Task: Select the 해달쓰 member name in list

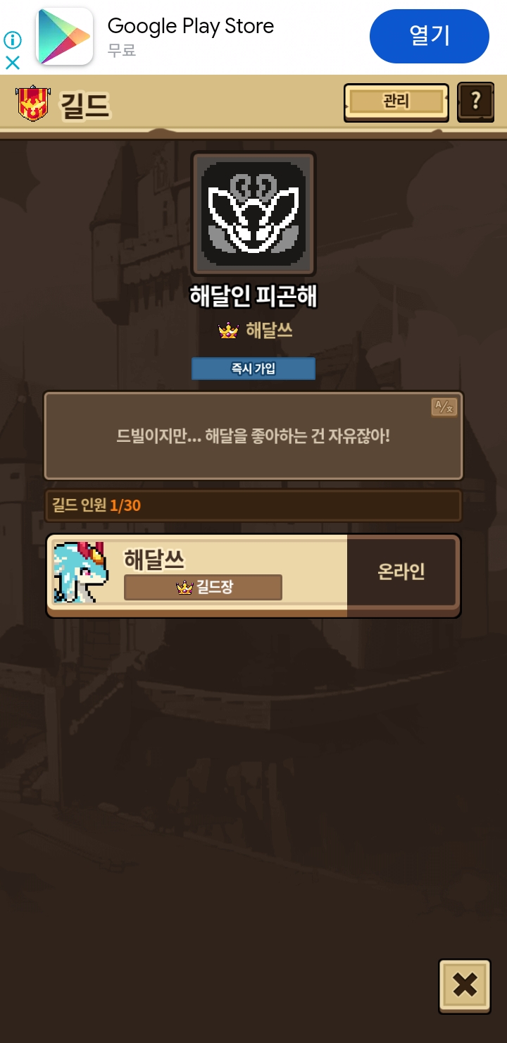Action: (x=154, y=559)
